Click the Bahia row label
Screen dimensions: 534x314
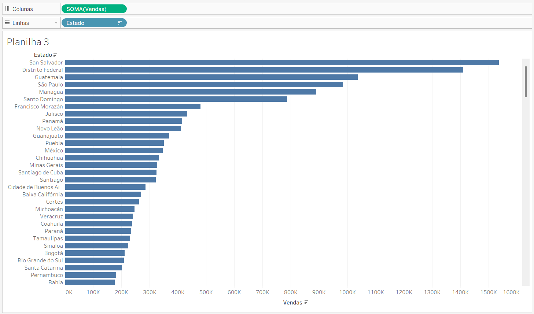56,282
